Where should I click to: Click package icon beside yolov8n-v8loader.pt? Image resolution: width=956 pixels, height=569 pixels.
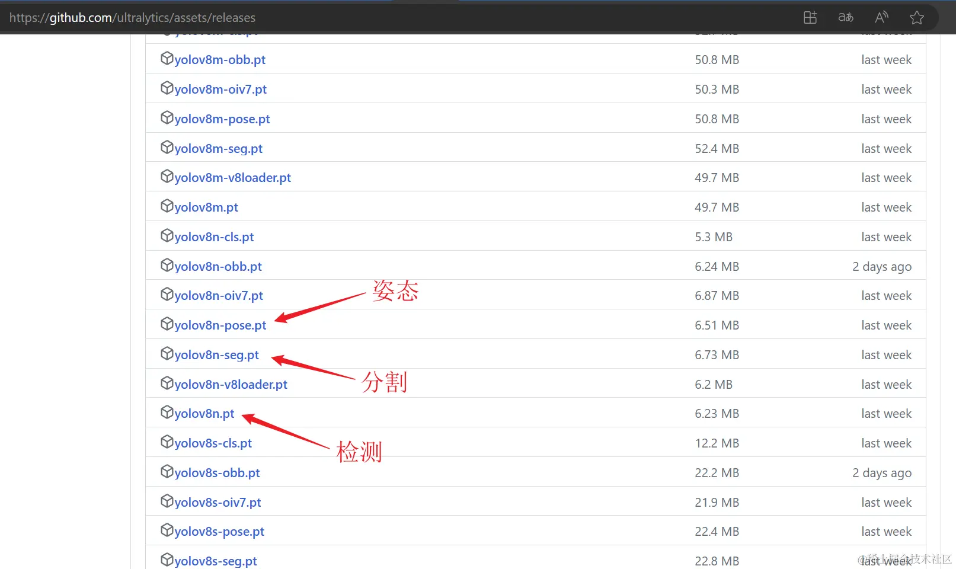(167, 383)
